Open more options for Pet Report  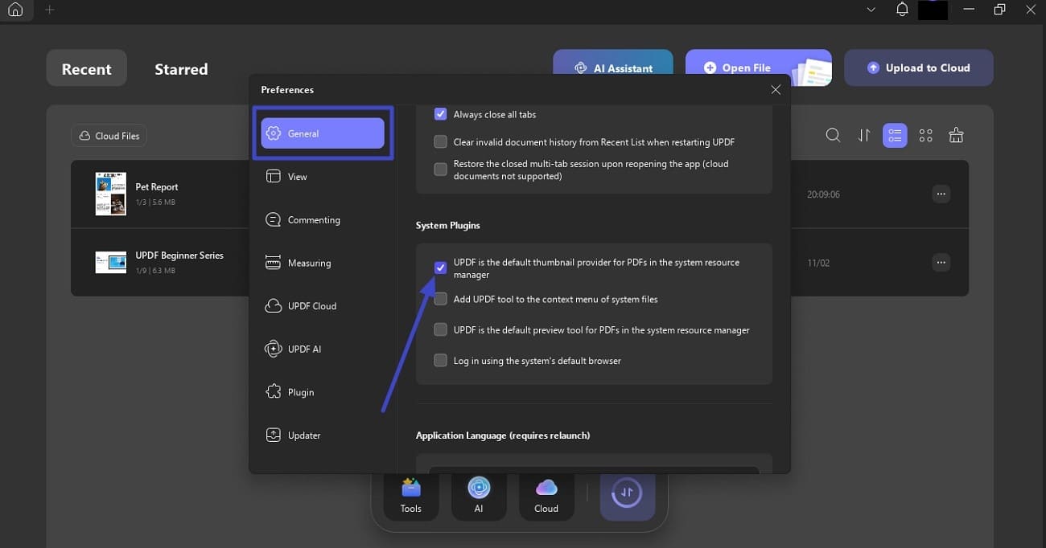[x=941, y=194]
